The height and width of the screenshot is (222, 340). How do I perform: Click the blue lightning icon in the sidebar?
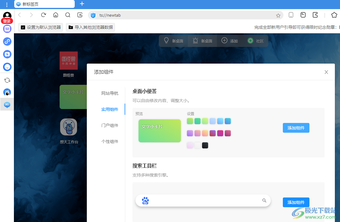coord(7,54)
